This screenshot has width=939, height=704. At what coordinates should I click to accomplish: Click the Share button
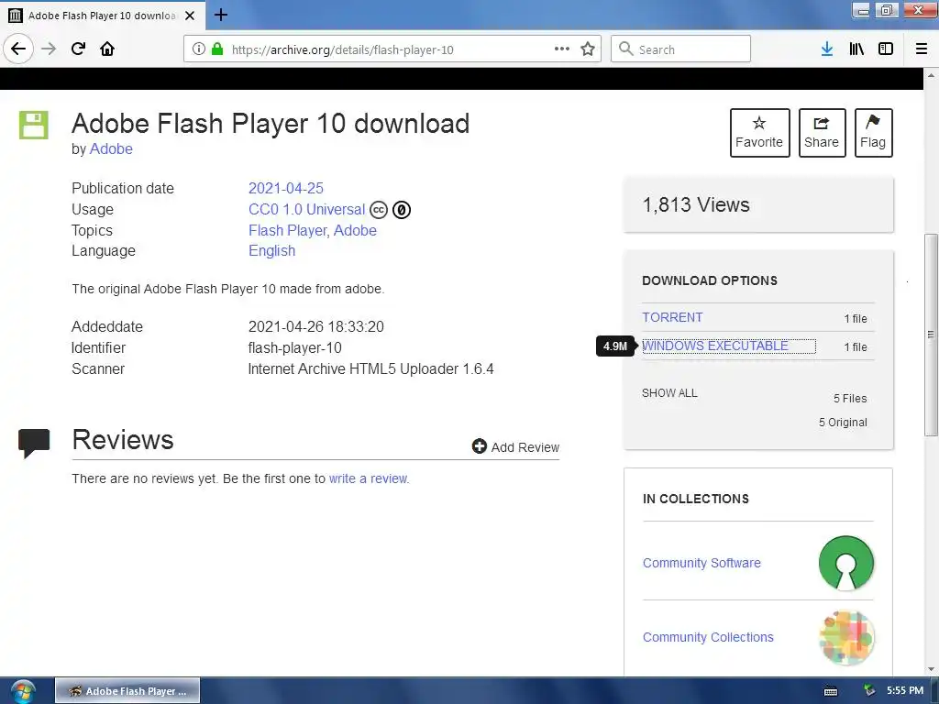pyautogui.click(x=822, y=133)
